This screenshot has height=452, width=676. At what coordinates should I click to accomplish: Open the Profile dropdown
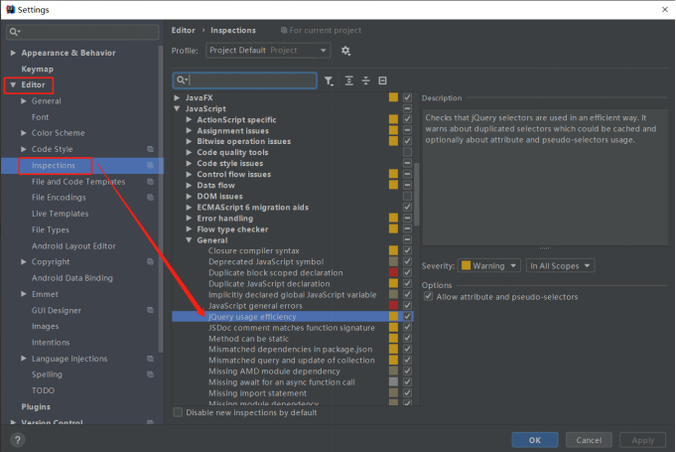268,51
